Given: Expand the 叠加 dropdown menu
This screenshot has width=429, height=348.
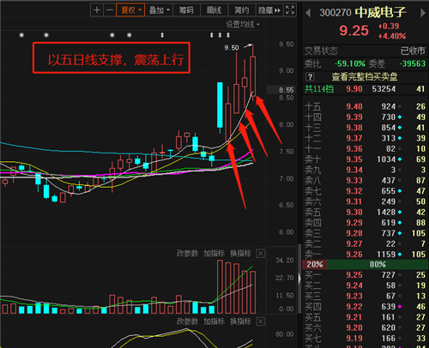Looking at the screenshot, I should tap(159, 10).
